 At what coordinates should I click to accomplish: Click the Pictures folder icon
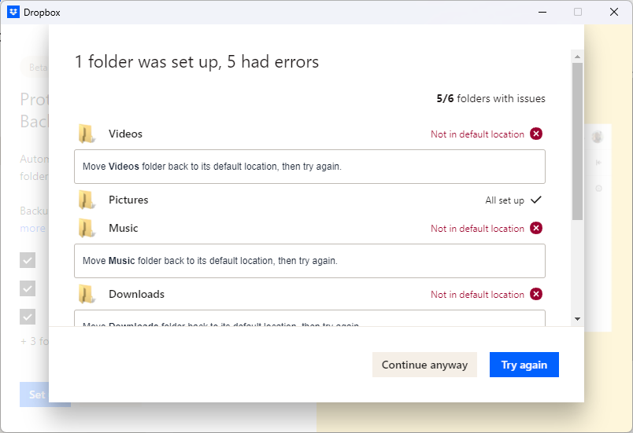(x=87, y=200)
